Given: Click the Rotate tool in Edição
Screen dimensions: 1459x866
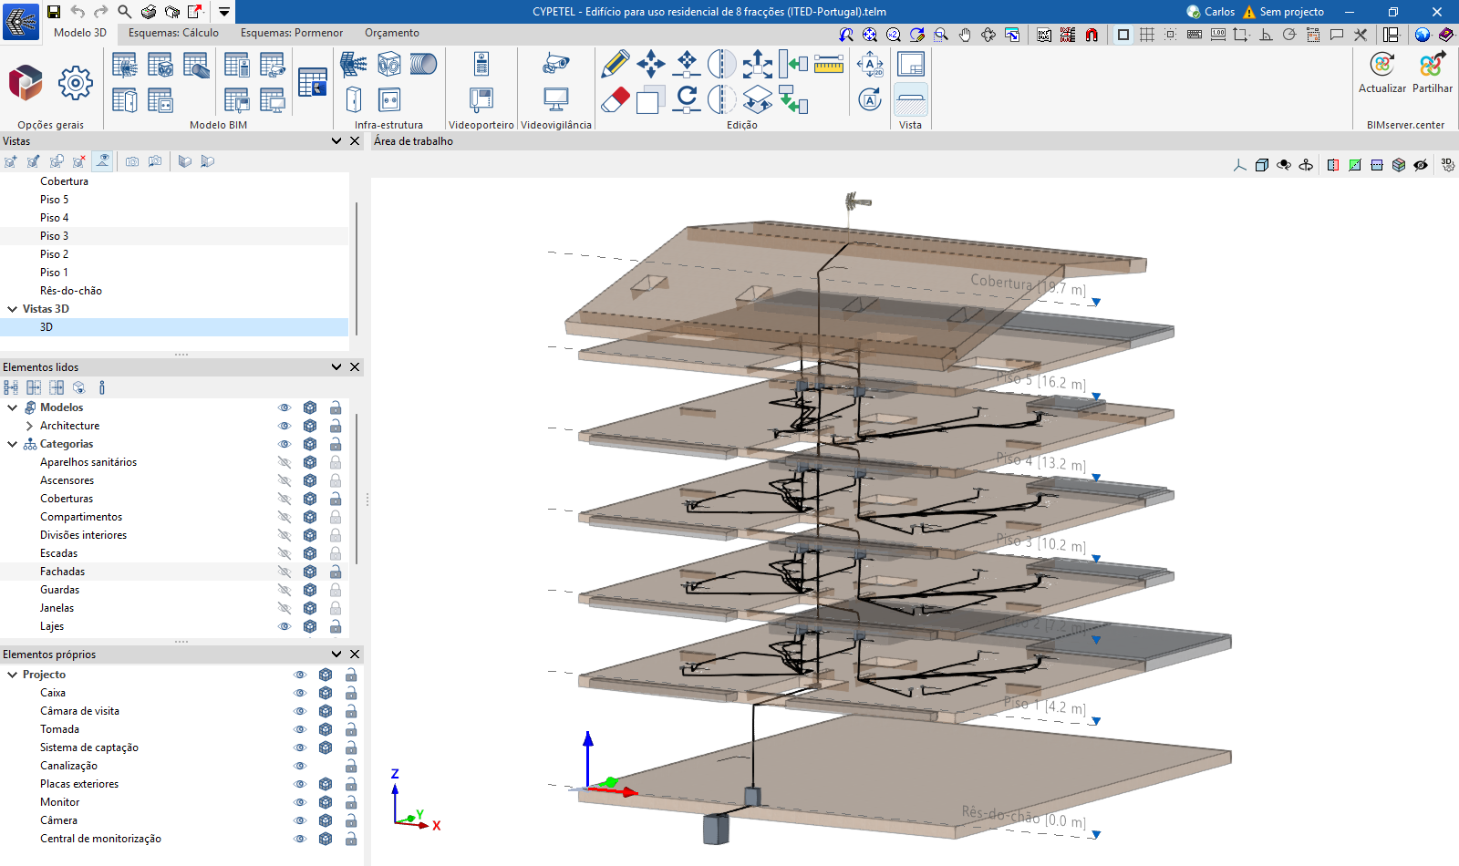Looking at the screenshot, I should click(x=687, y=99).
